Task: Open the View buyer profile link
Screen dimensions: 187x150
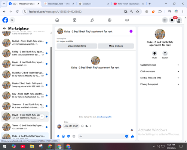Action: pyautogui.click(x=104, y=117)
